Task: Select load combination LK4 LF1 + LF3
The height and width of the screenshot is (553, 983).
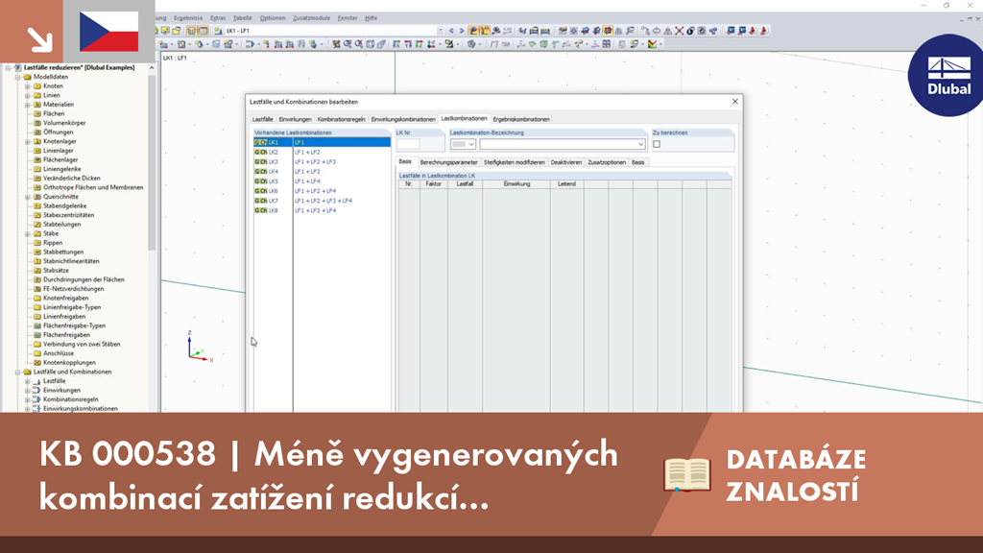Action: [x=322, y=172]
